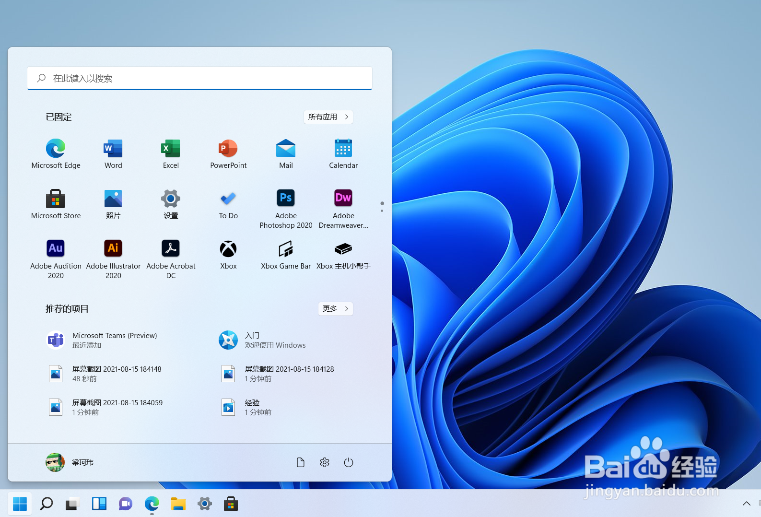
Task: Show hidden system tray icons chevron
Action: [x=747, y=504]
